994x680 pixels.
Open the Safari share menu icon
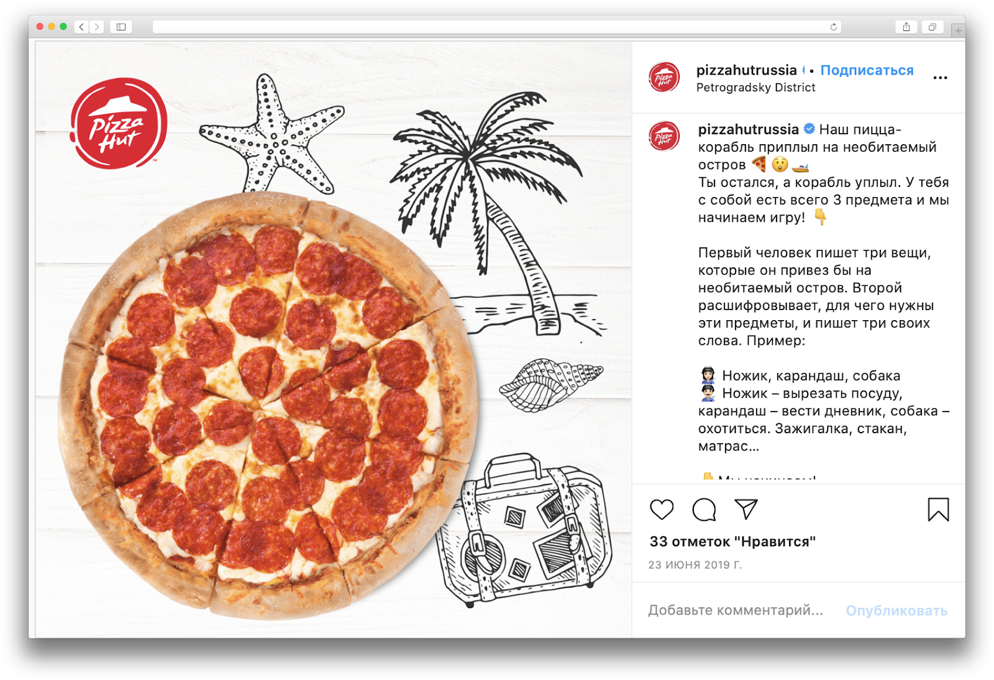tap(906, 27)
